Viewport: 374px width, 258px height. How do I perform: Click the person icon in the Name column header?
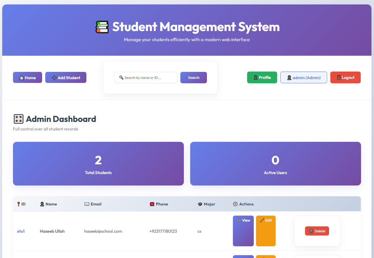pyautogui.click(x=41, y=204)
